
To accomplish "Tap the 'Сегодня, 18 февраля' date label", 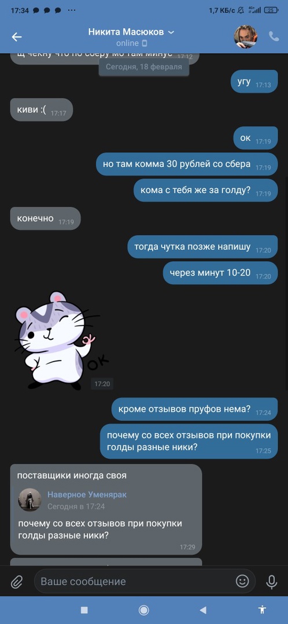I will point(144,67).
